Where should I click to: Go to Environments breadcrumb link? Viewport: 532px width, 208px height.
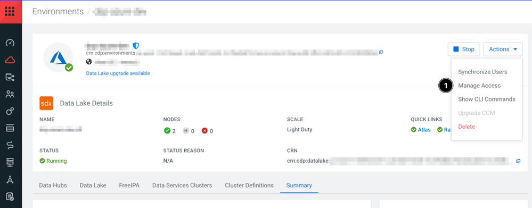tap(58, 11)
